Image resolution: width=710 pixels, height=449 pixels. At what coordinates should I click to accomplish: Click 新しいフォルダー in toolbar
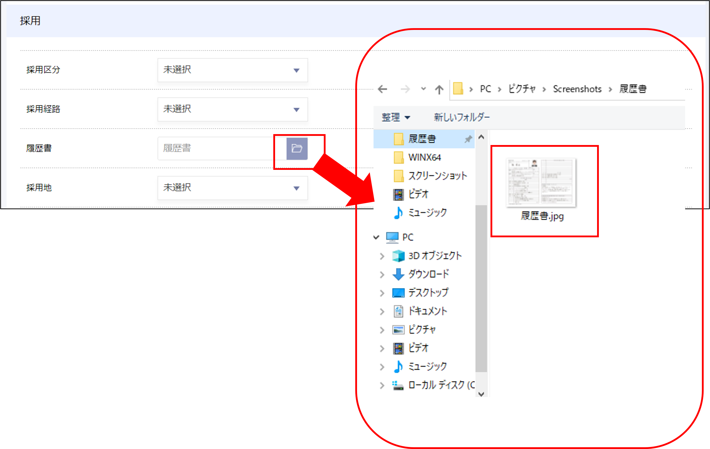pyautogui.click(x=461, y=117)
